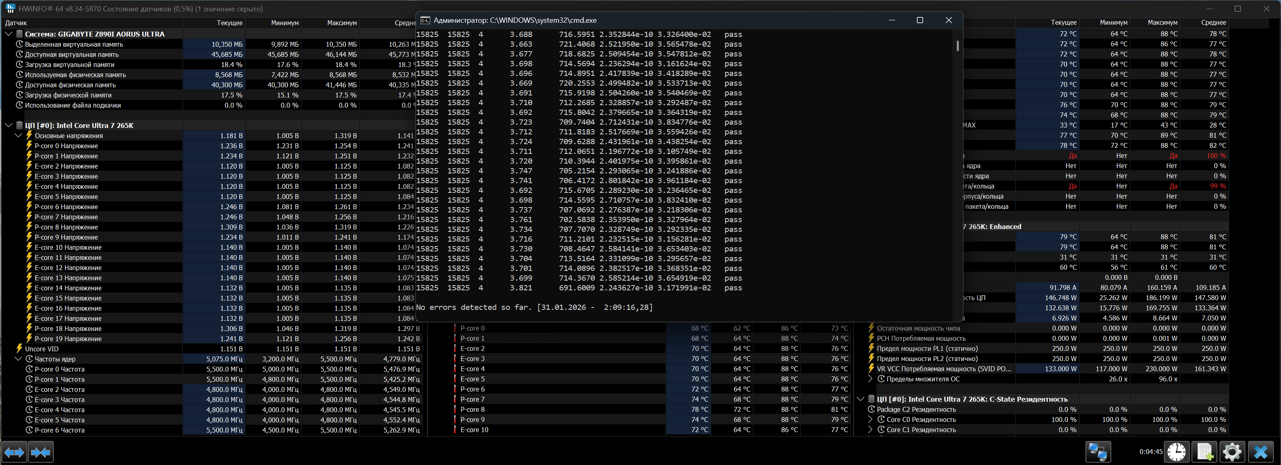This screenshot has height=465, width=1281.
Task: Expand the Пределы множителя ОС row
Action: pos(870,379)
